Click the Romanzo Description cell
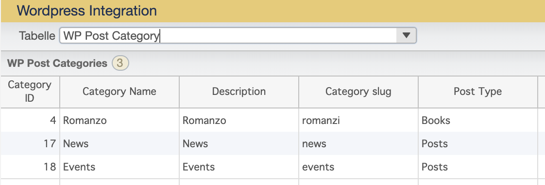This screenshot has height=185, width=545. pyautogui.click(x=239, y=120)
